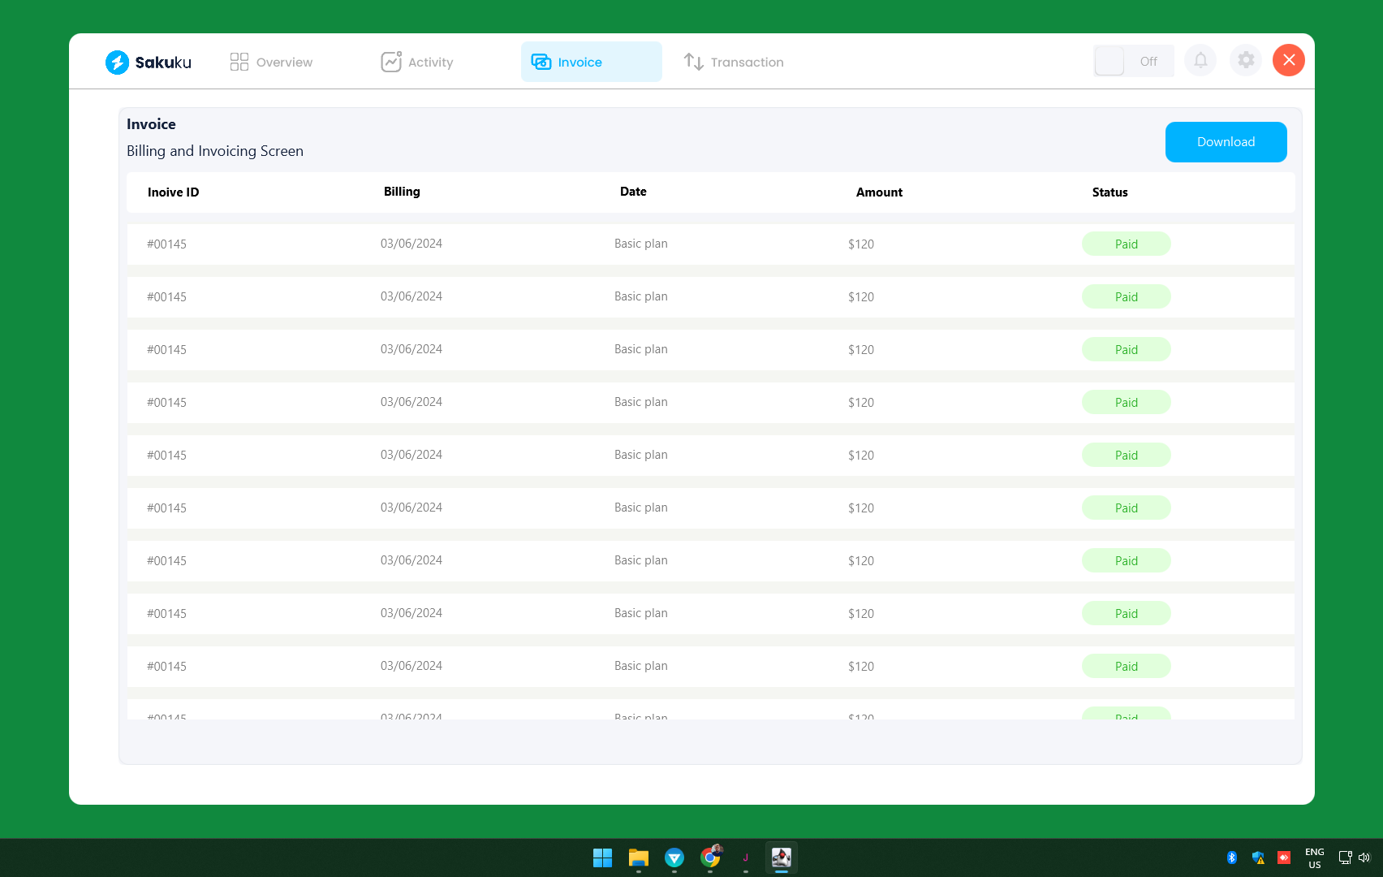Click the ENG US language indicator
Screen dimensions: 1383x877
[1313, 858]
